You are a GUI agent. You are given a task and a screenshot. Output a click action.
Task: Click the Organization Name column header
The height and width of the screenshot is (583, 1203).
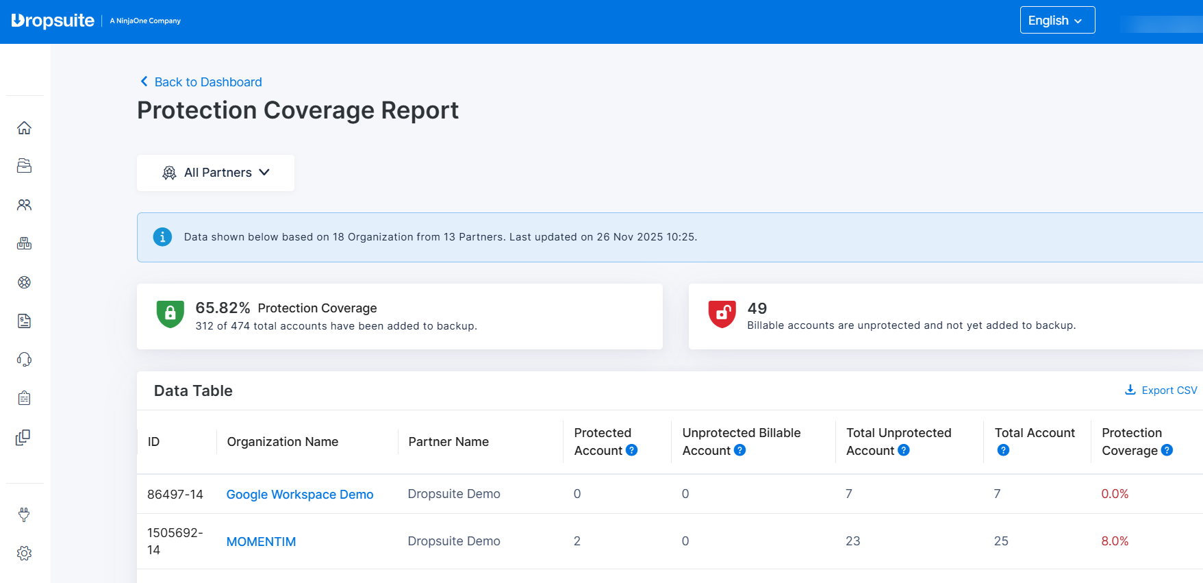pos(282,442)
